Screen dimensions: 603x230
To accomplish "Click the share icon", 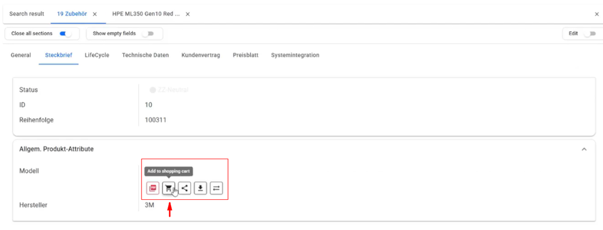I will [185, 188].
